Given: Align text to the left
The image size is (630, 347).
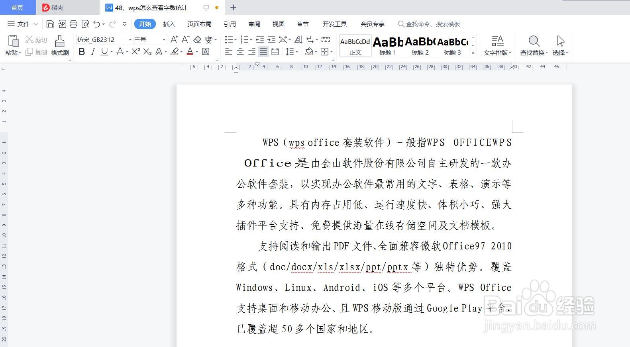Looking at the screenshot, I should 228,51.
